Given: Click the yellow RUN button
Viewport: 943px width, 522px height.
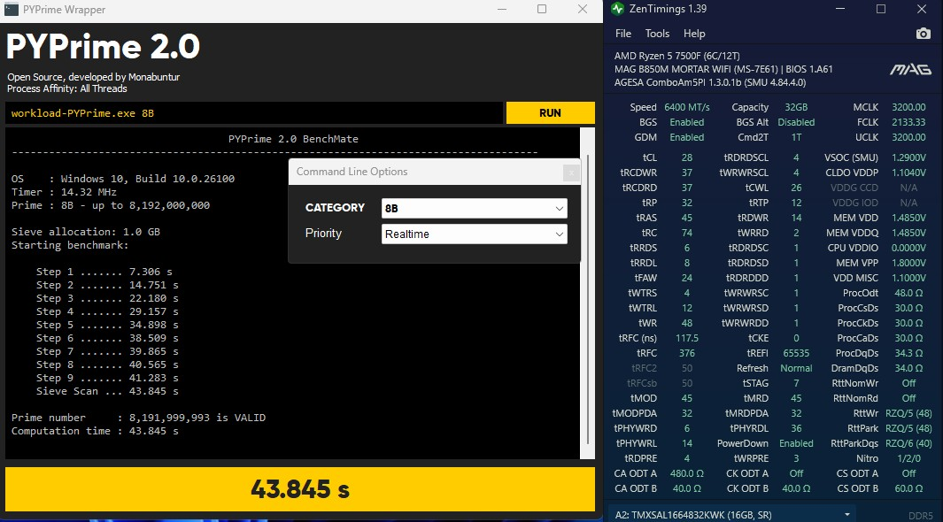Looking at the screenshot, I should 550,113.
